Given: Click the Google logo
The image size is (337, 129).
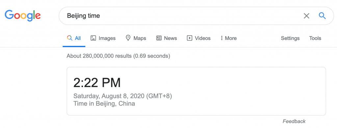Looking at the screenshot, I should point(23,16).
